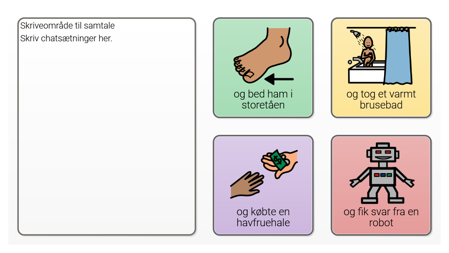This screenshot has height=253, width=449.
Task: Select "og købte en havfruehale" phrase
Action: pos(263,217)
